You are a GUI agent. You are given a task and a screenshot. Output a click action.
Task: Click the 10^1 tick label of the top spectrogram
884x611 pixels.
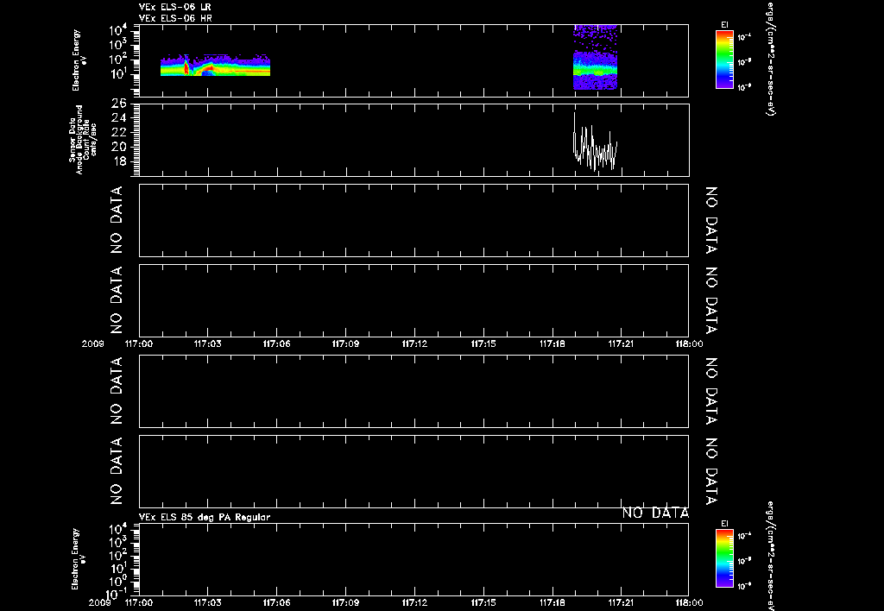tap(117, 74)
